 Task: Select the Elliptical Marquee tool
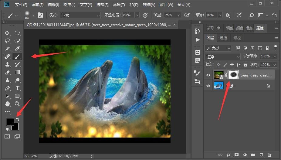click(17, 33)
